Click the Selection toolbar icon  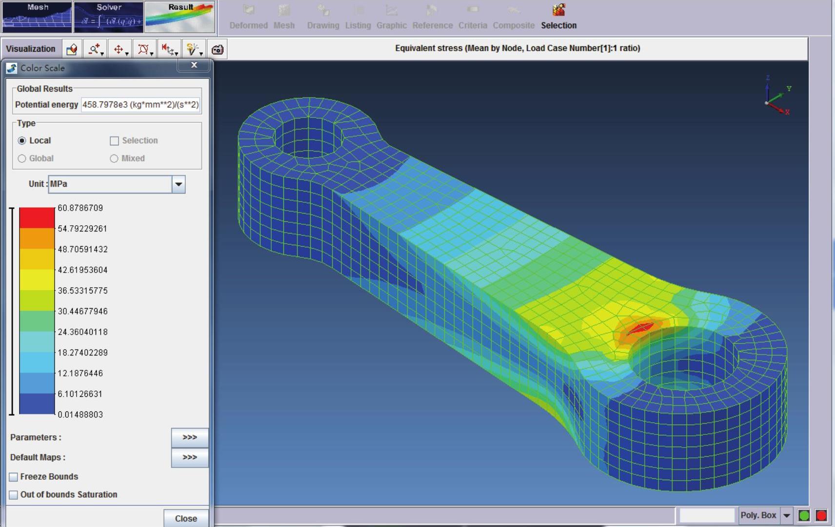pyautogui.click(x=558, y=17)
